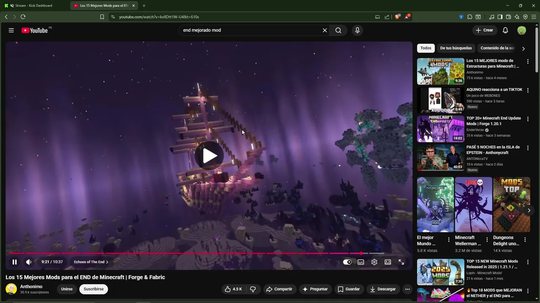Open the YouTube guide hamburger menu

pyautogui.click(x=11, y=30)
